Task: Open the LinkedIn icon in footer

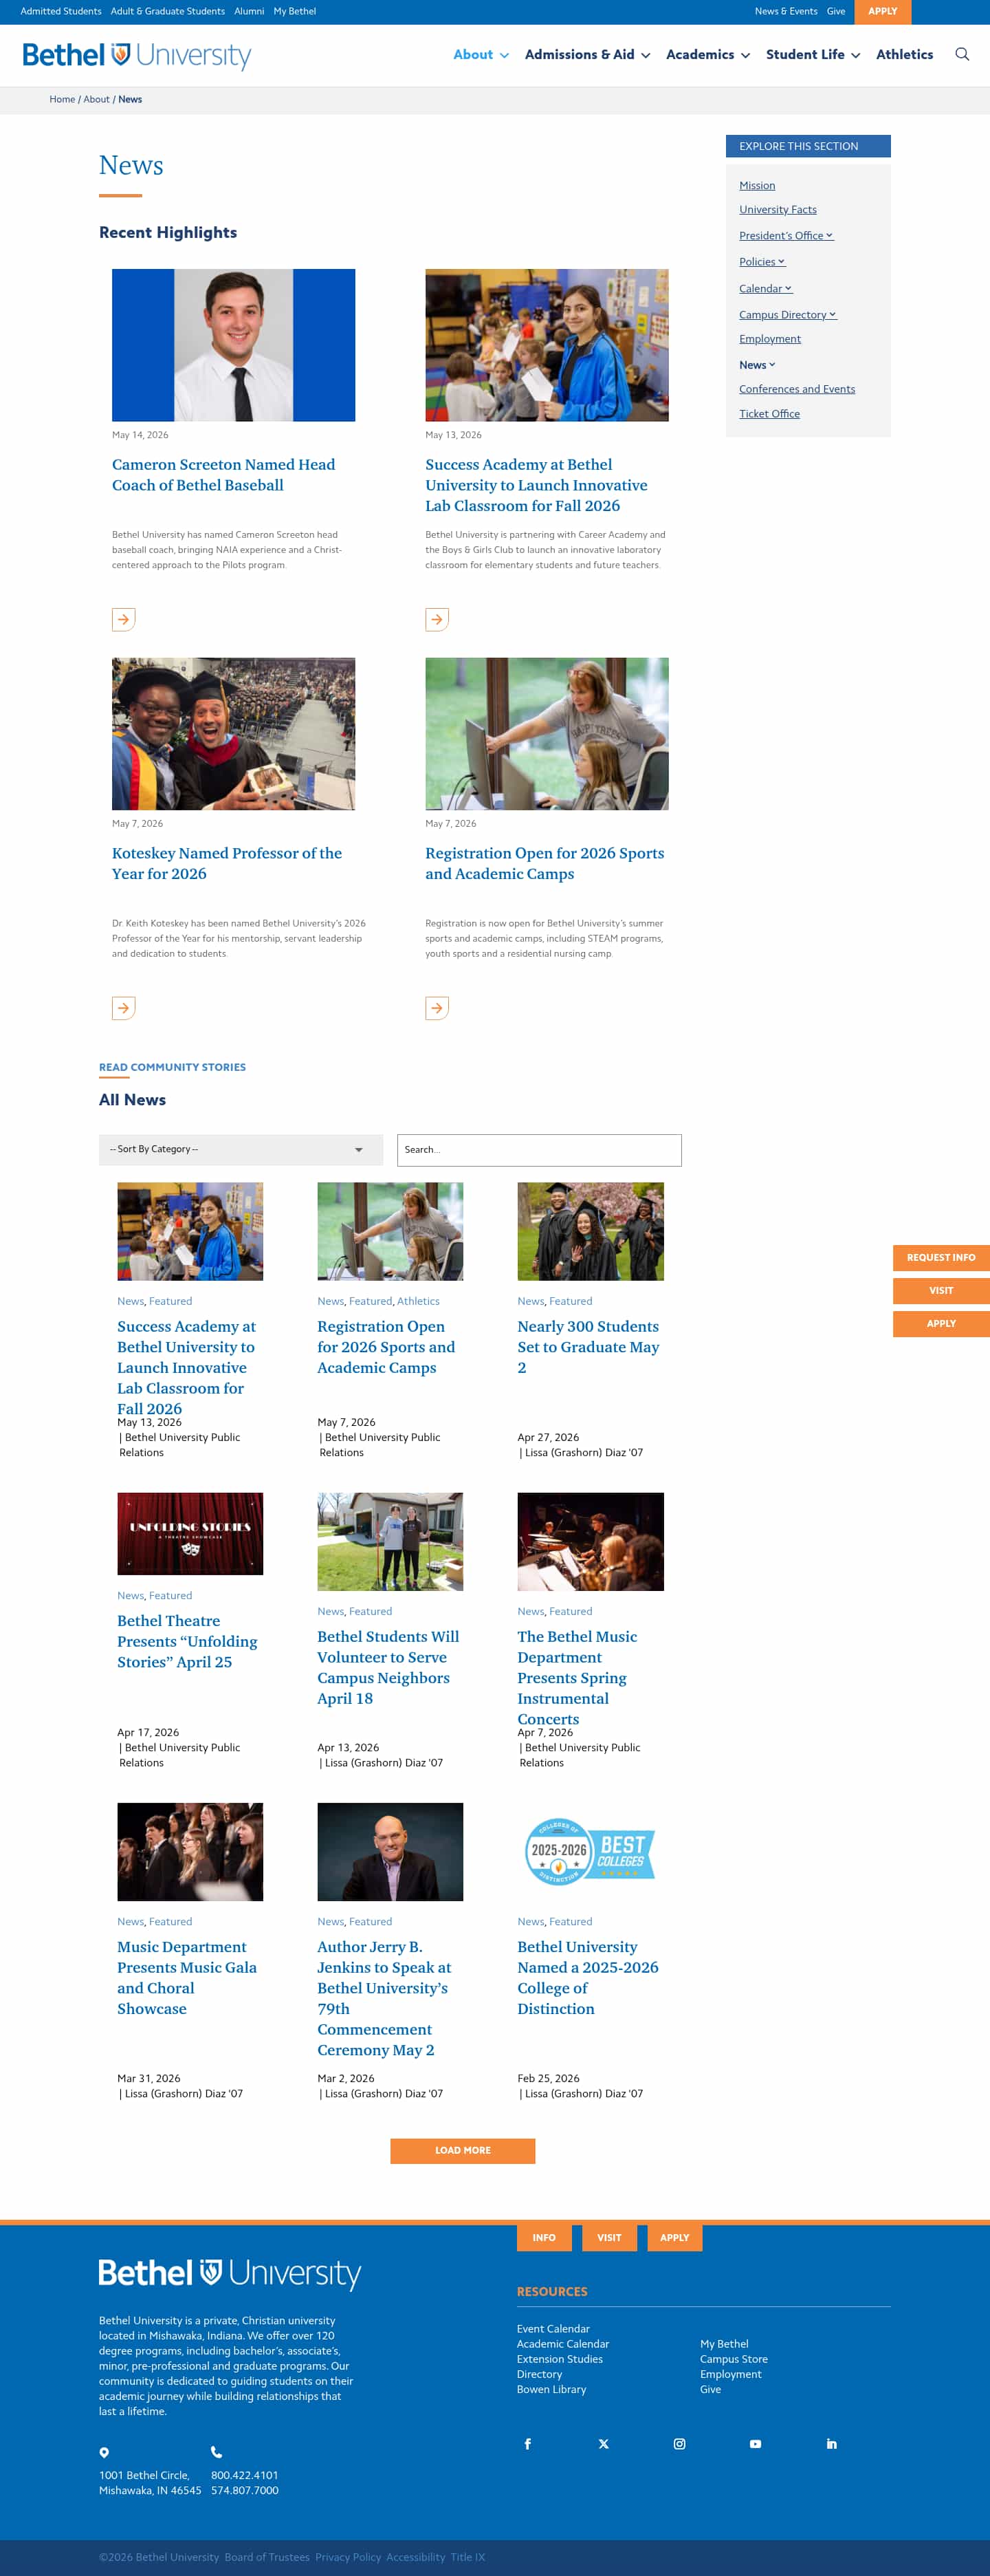Action: pyautogui.click(x=831, y=2443)
